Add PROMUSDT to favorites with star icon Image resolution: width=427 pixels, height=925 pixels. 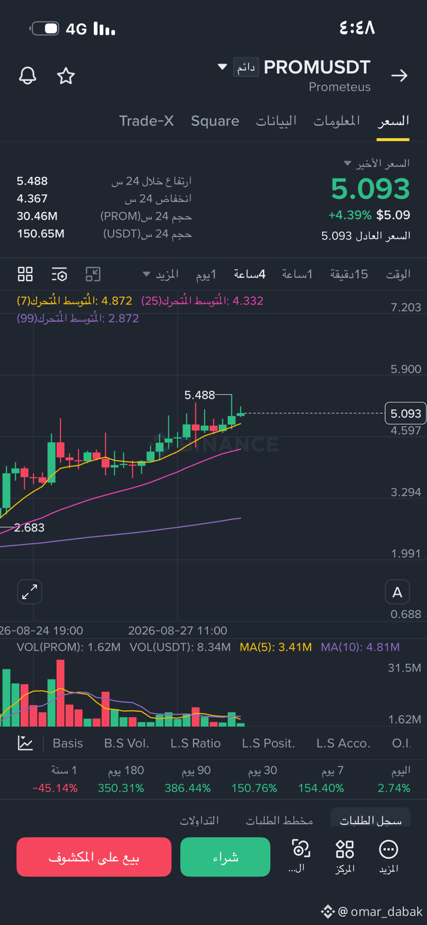pyautogui.click(x=66, y=76)
